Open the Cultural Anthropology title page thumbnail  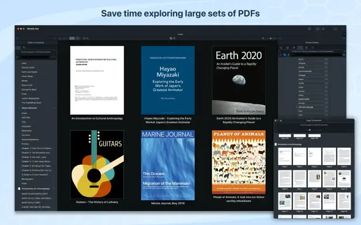[97, 80]
